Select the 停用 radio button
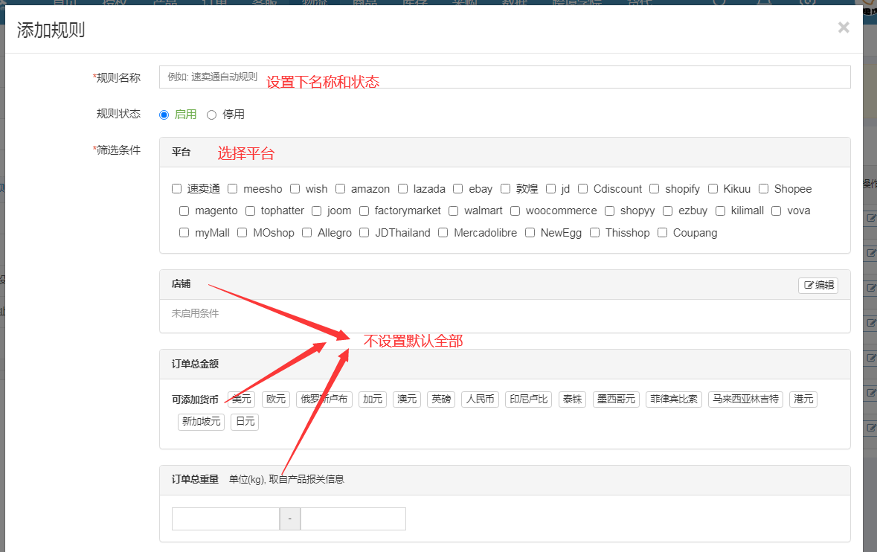 pos(212,115)
